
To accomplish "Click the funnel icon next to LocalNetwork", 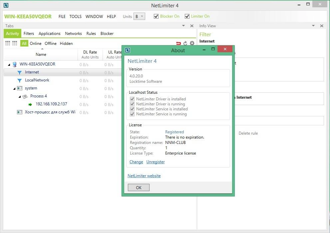I will click(20, 80).
